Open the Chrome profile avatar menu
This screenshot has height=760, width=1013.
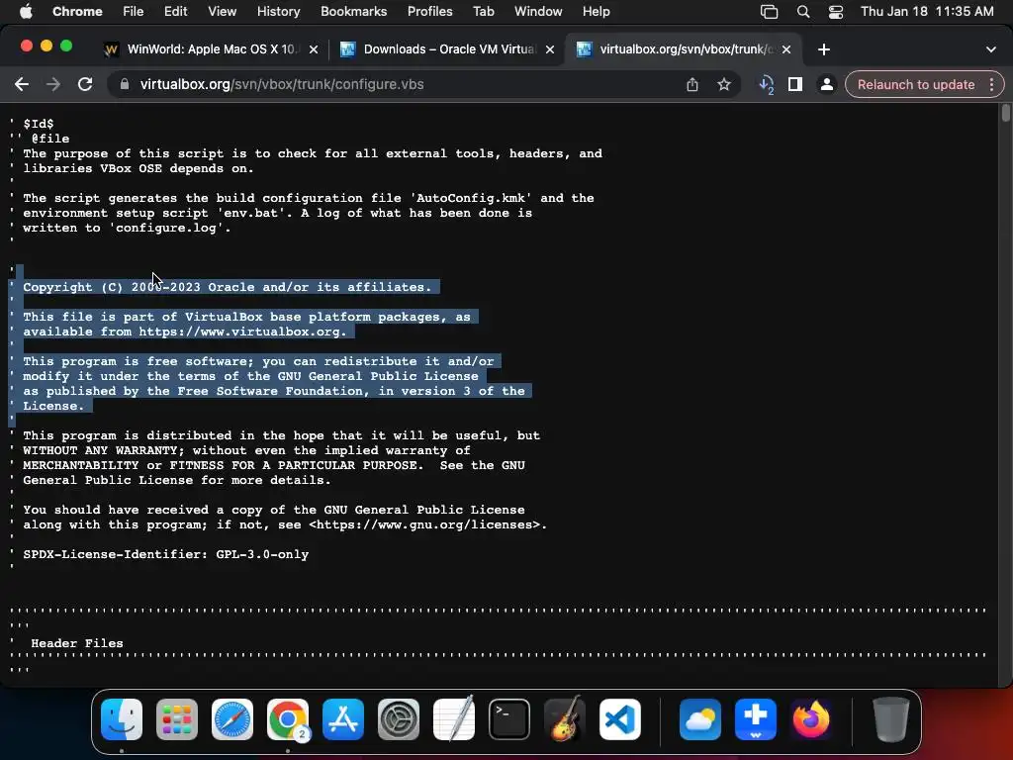tap(826, 84)
